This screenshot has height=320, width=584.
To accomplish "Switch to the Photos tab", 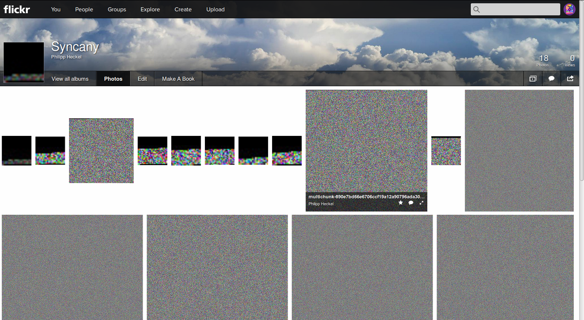I will [113, 78].
